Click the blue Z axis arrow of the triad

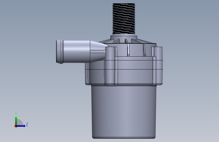click(21, 126)
